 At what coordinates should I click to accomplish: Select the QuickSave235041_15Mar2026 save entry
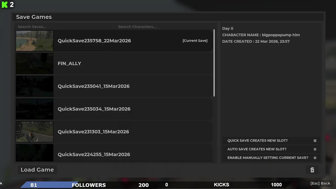pos(114,86)
